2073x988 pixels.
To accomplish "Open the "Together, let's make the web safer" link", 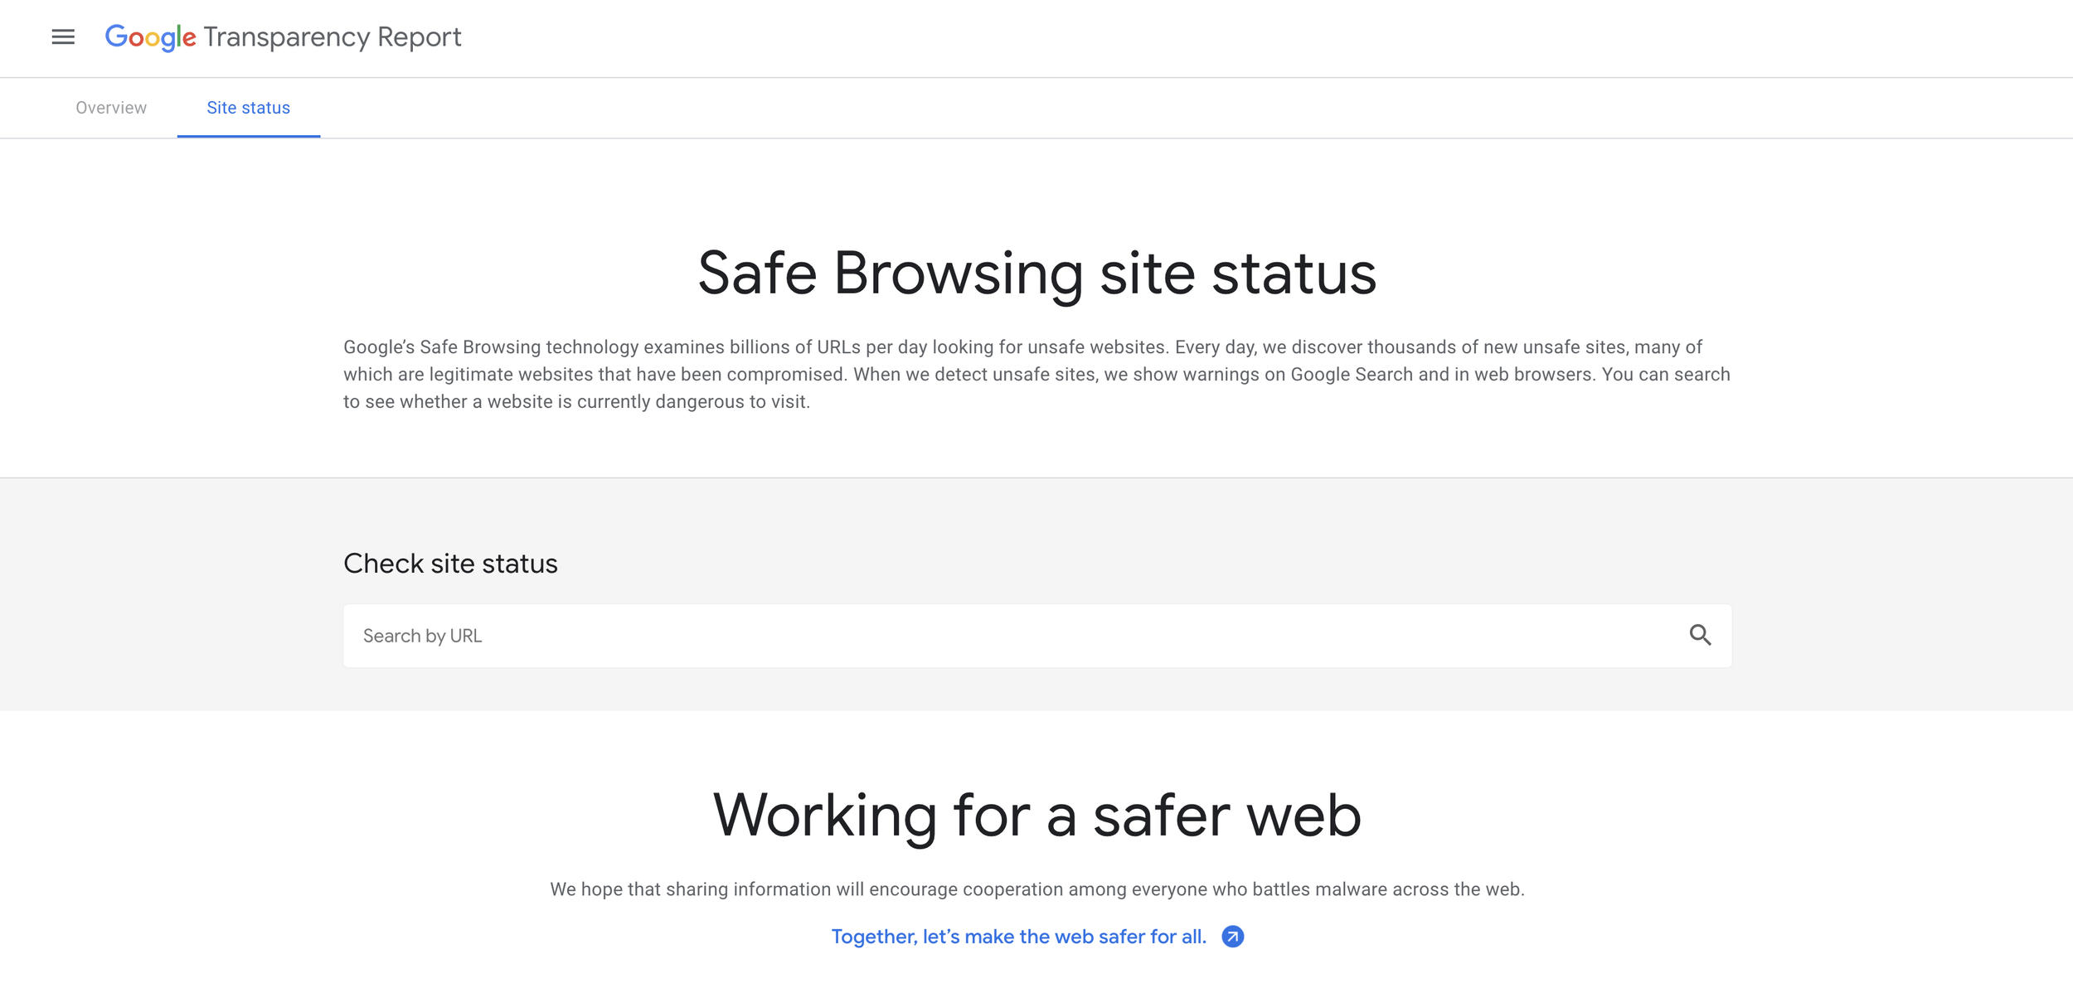I will coord(1018,937).
